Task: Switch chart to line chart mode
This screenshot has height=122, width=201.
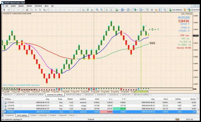Action: (x=92, y=10)
